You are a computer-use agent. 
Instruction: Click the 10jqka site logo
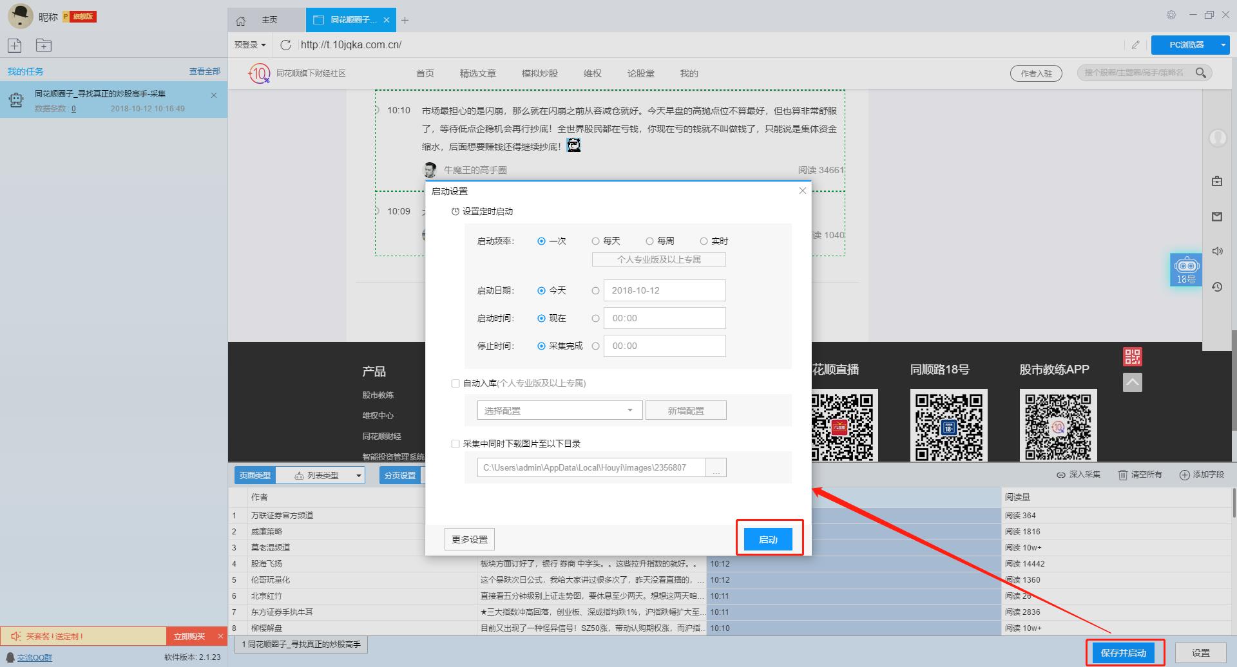point(258,73)
